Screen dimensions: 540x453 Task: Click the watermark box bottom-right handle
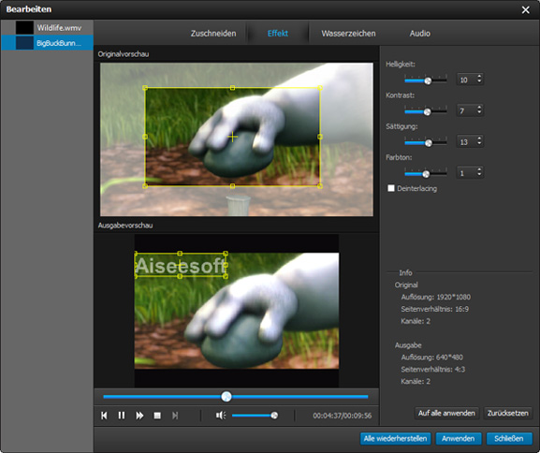pos(226,276)
